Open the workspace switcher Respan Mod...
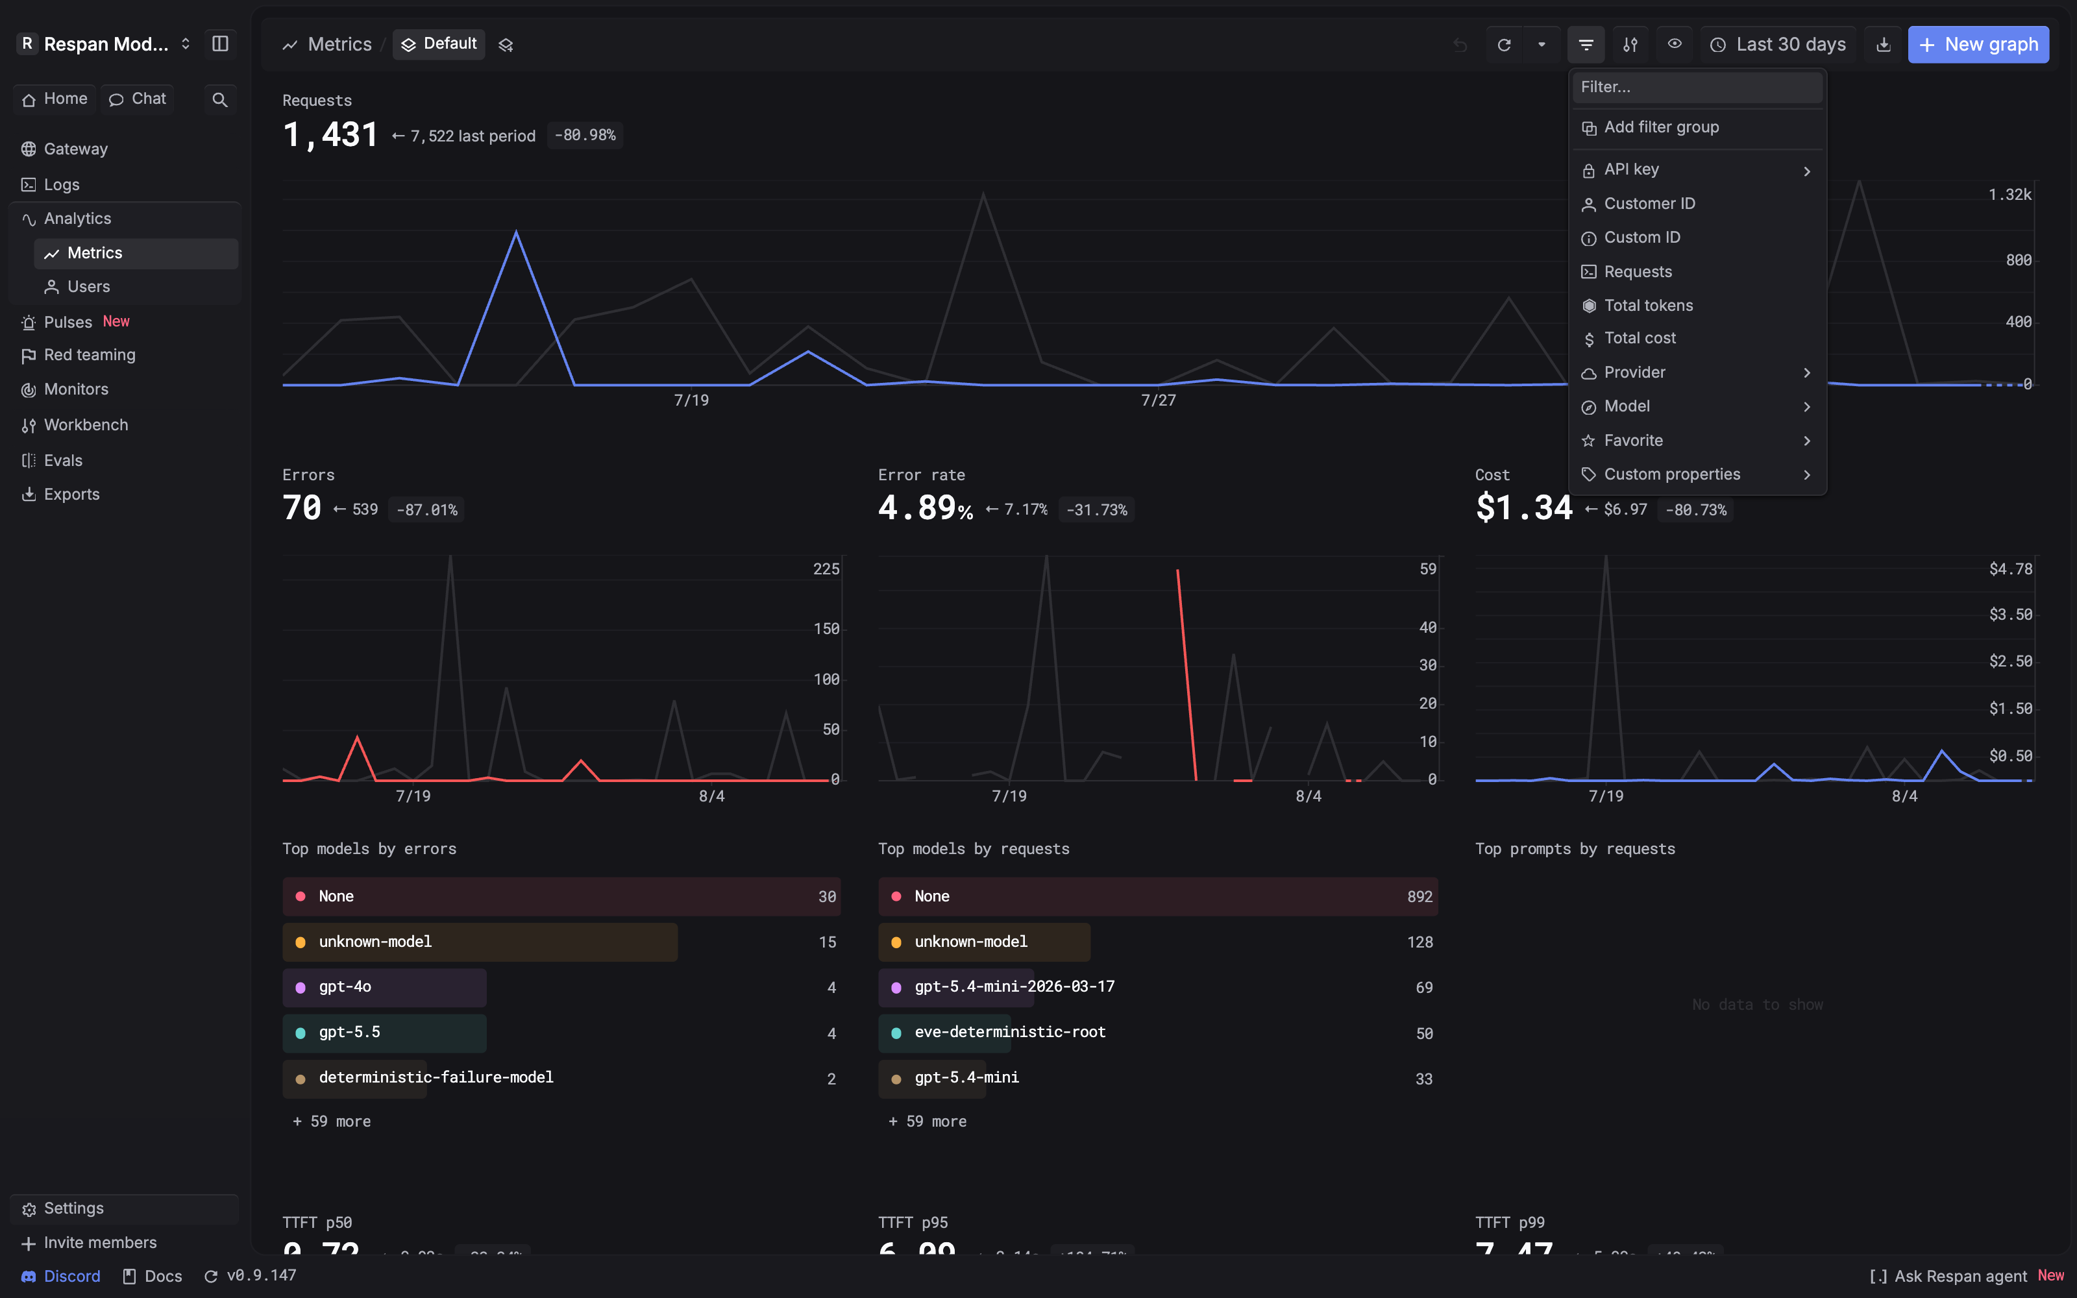This screenshot has height=1298, width=2077. (x=104, y=43)
